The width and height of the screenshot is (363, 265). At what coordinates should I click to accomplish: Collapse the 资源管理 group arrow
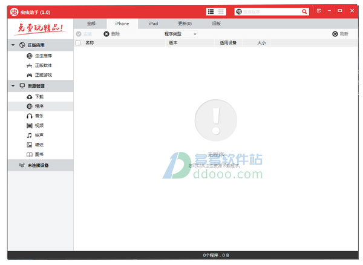point(13,86)
